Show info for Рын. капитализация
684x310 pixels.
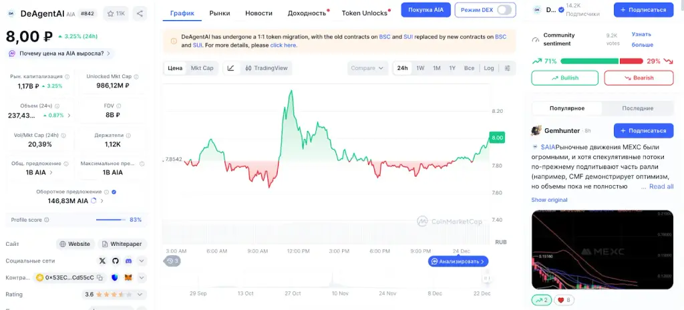(67, 76)
